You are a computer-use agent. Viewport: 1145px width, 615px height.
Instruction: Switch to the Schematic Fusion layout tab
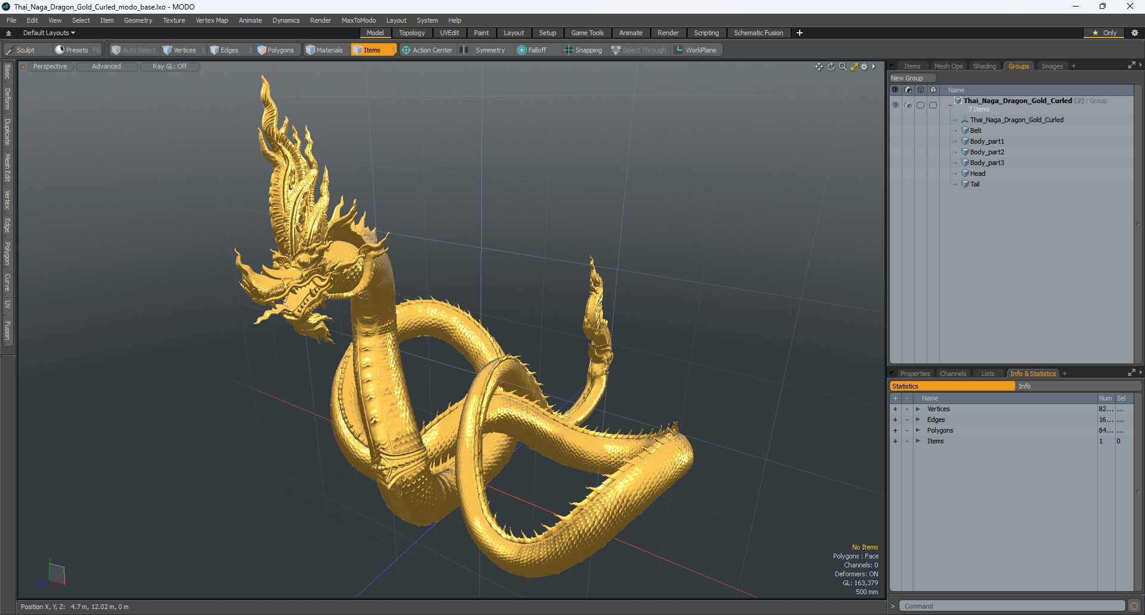759,33
